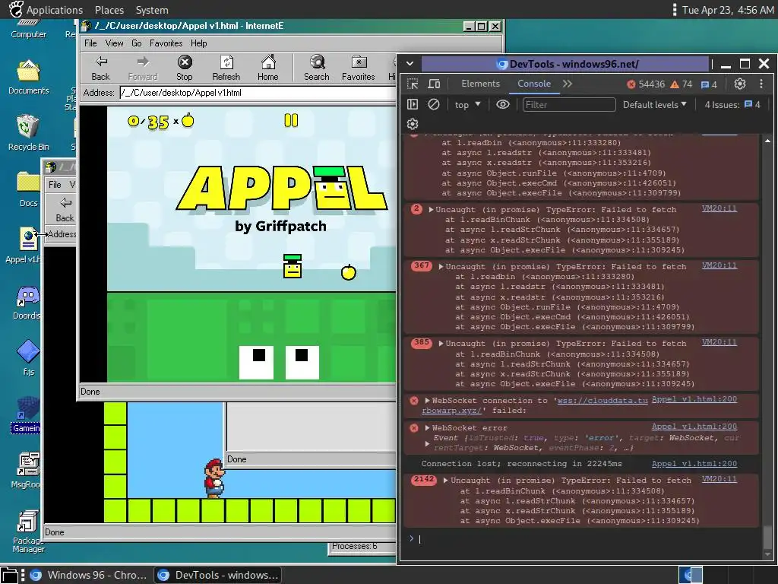Open the Default levels dropdown

(x=654, y=105)
